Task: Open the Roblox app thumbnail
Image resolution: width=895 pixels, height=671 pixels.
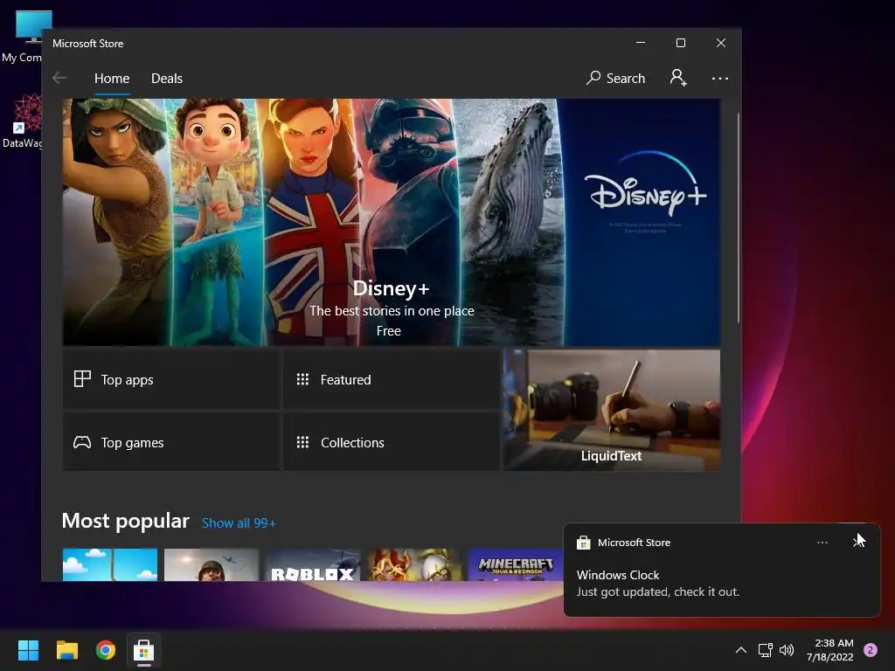Action: pyautogui.click(x=313, y=565)
